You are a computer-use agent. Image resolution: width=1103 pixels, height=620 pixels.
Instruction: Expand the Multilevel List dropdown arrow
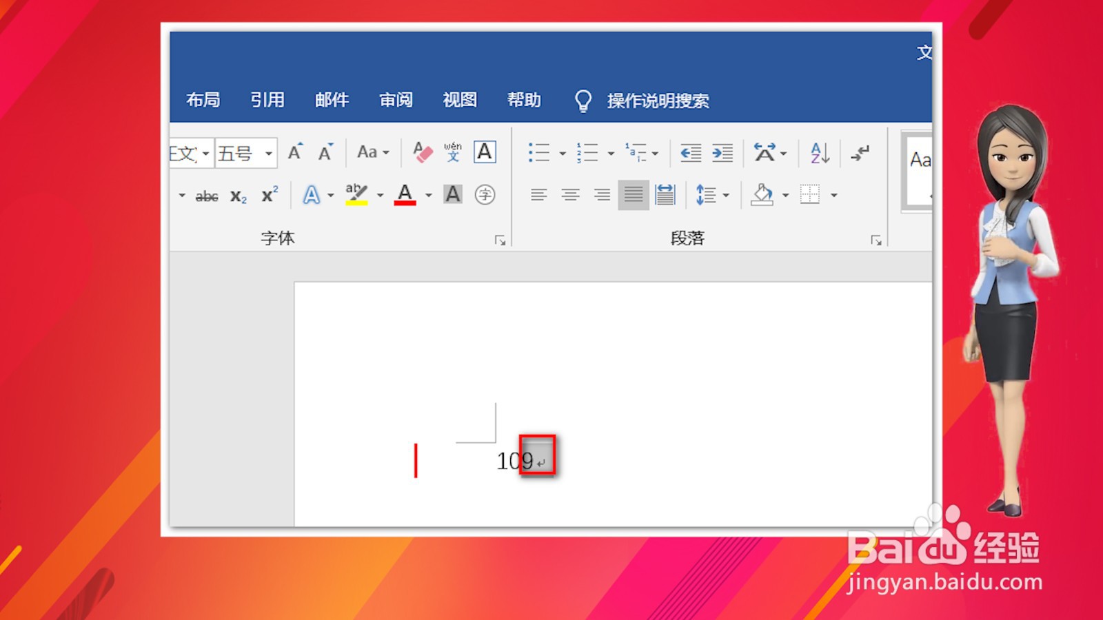pos(655,154)
